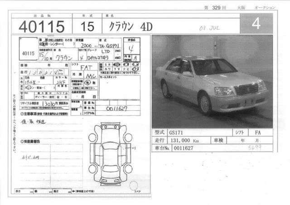Click the handwritten interior grade A box
The image size is (290, 205).
(135, 58)
